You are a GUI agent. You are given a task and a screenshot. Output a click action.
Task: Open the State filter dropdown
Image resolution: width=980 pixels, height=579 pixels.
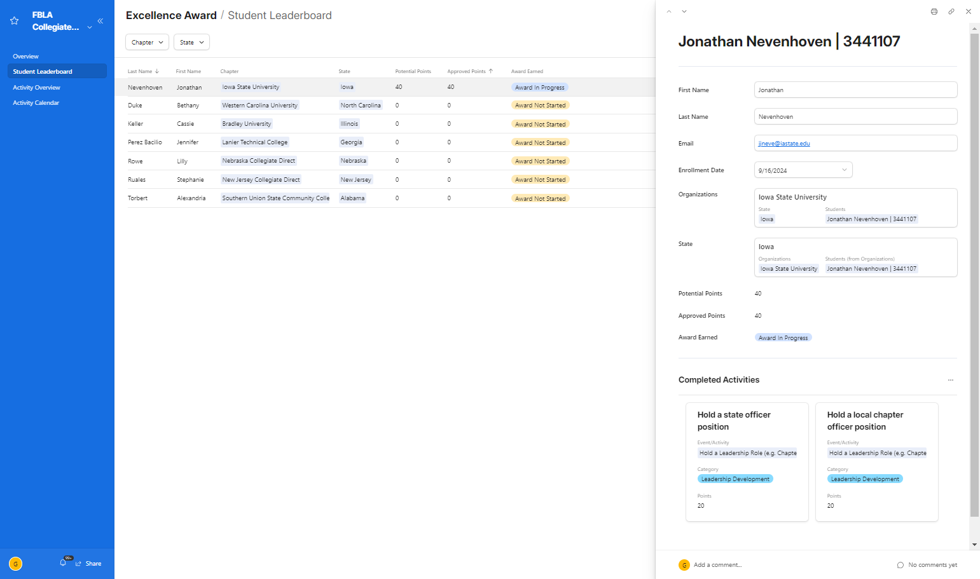click(191, 42)
